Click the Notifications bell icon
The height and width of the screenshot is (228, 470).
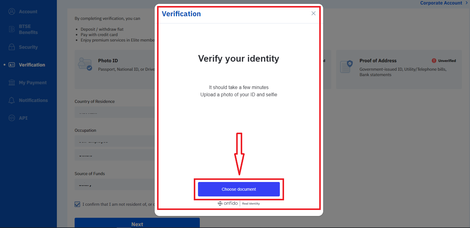click(x=11, y=100)
